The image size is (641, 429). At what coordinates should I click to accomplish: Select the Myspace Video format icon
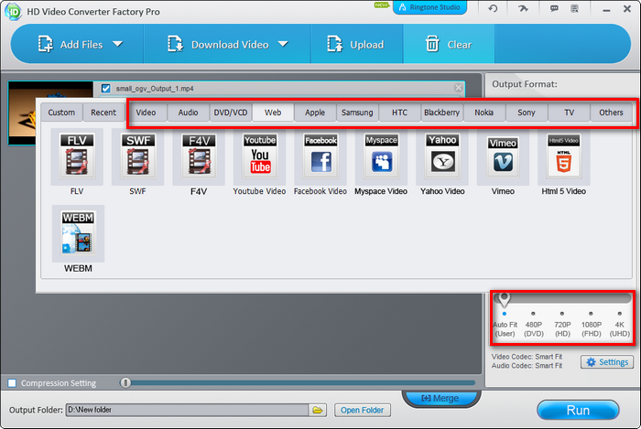382,157
